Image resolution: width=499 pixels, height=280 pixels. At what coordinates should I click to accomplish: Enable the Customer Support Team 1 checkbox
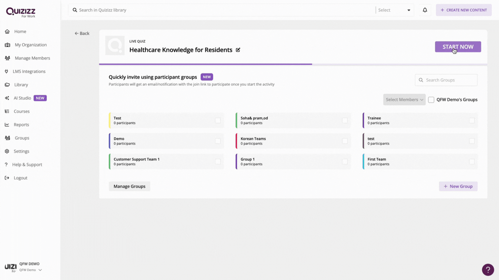tap(218, 161)
